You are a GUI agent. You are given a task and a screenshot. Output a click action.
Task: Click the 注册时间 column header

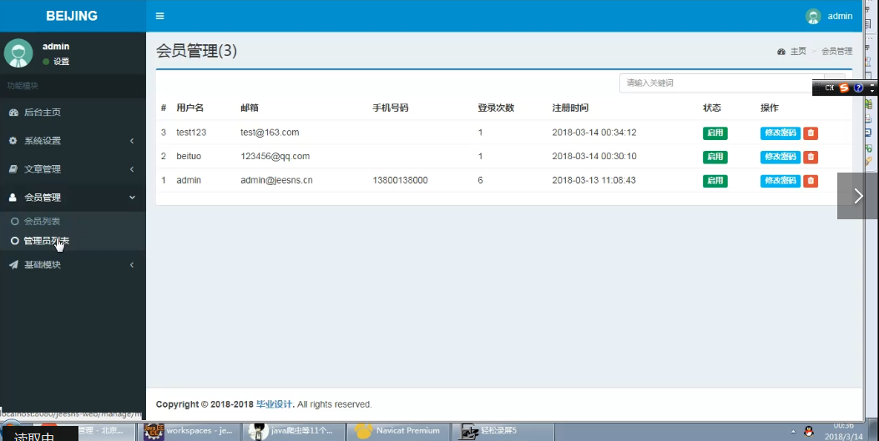pyautogui.click(x=570, y=108)
